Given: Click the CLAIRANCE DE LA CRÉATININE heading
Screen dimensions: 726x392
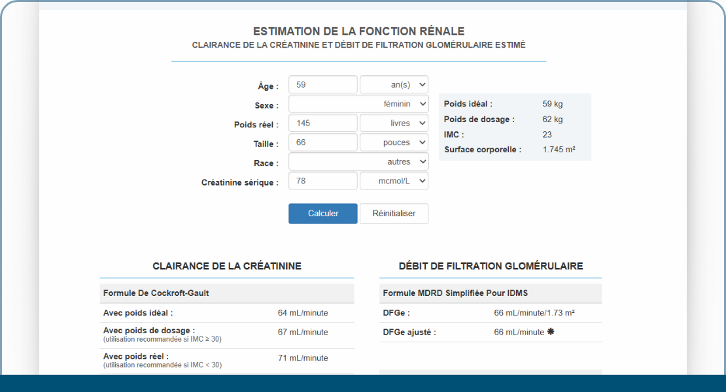Looking at the screenshot, I should 226,266.
